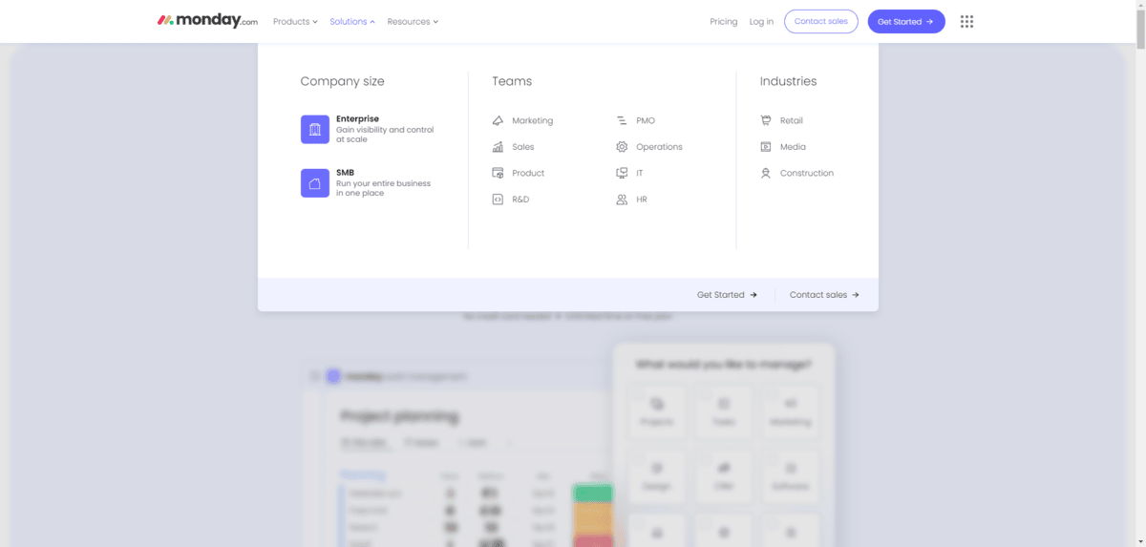Go to monday.com home via logo
Image resolution: width=1146 pixels, height=547 pixels.
(x=207, y=21)
